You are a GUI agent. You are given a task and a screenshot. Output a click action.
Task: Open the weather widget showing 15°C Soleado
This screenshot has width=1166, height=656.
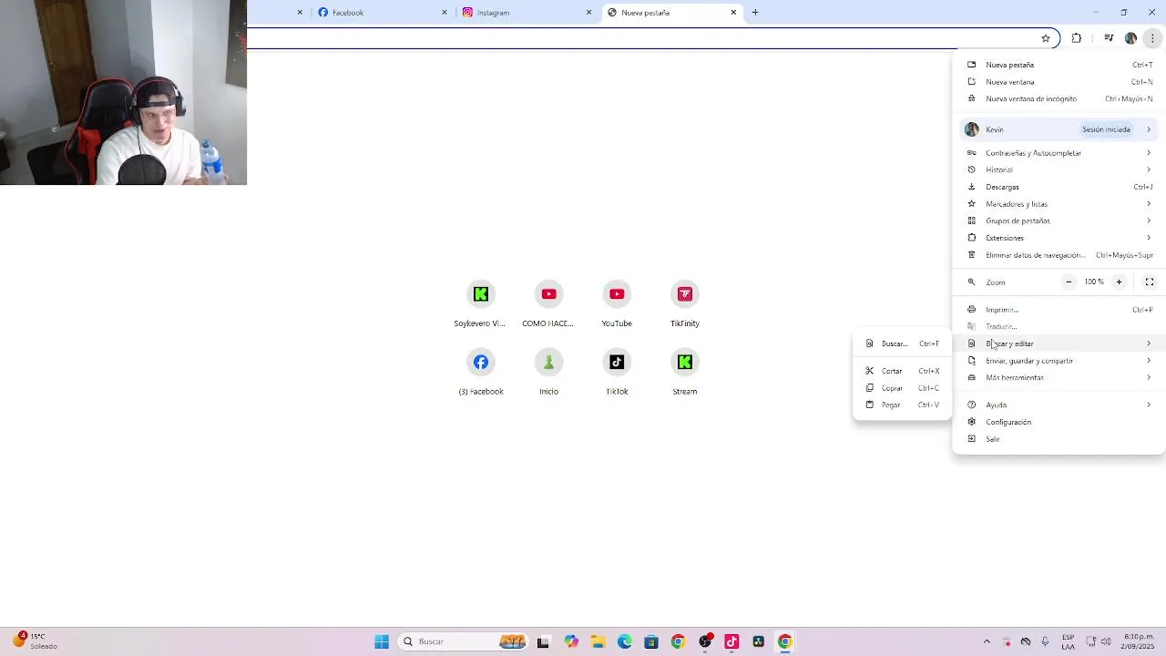pyautogui.click(x=35, y=641)
